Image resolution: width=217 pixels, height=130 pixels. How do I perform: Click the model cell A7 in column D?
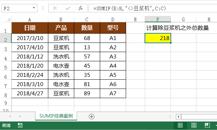pyautogui.click(x=113, y=94)
